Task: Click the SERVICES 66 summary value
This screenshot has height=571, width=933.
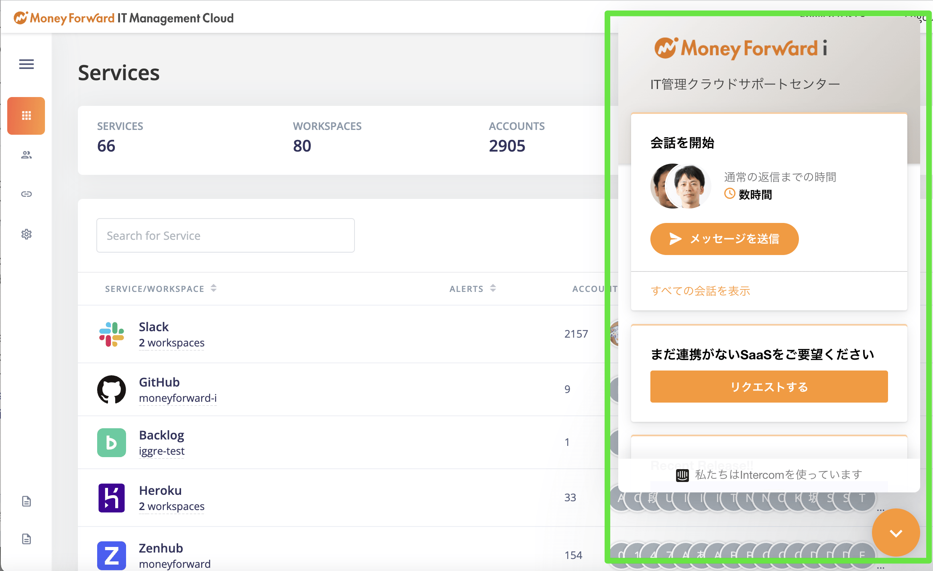Action: [x=106, y=146]
